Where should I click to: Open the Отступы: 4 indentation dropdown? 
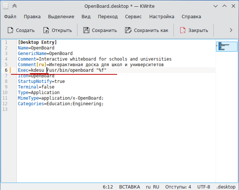(178, 187)
